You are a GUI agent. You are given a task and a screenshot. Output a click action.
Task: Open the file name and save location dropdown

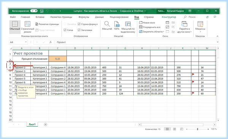(145, 11)
